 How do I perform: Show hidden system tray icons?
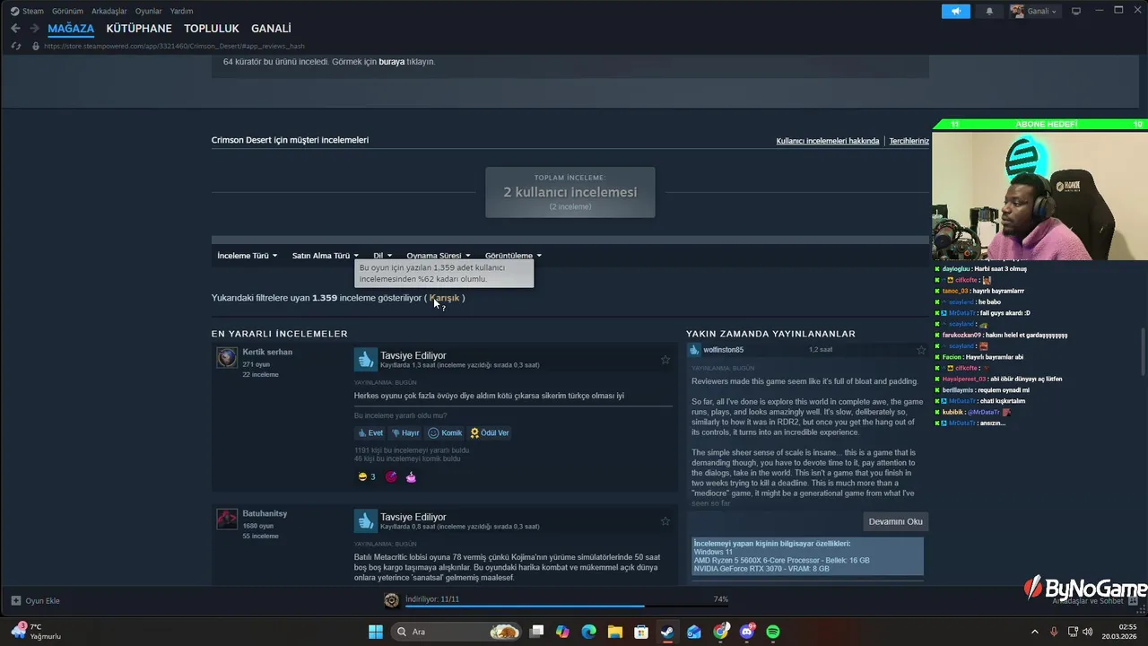(x=1034, y=632)
